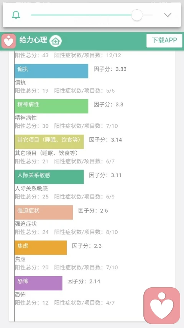Click the 因子分：2.14 score label
Screen dimensions: 184x328
pos(84,281)
